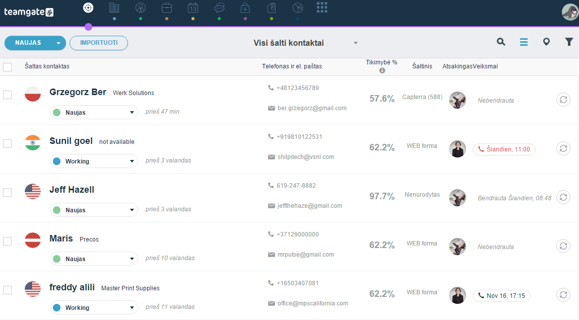Switch to list view icon
The image size is (579, 320).
click(524, 42)
